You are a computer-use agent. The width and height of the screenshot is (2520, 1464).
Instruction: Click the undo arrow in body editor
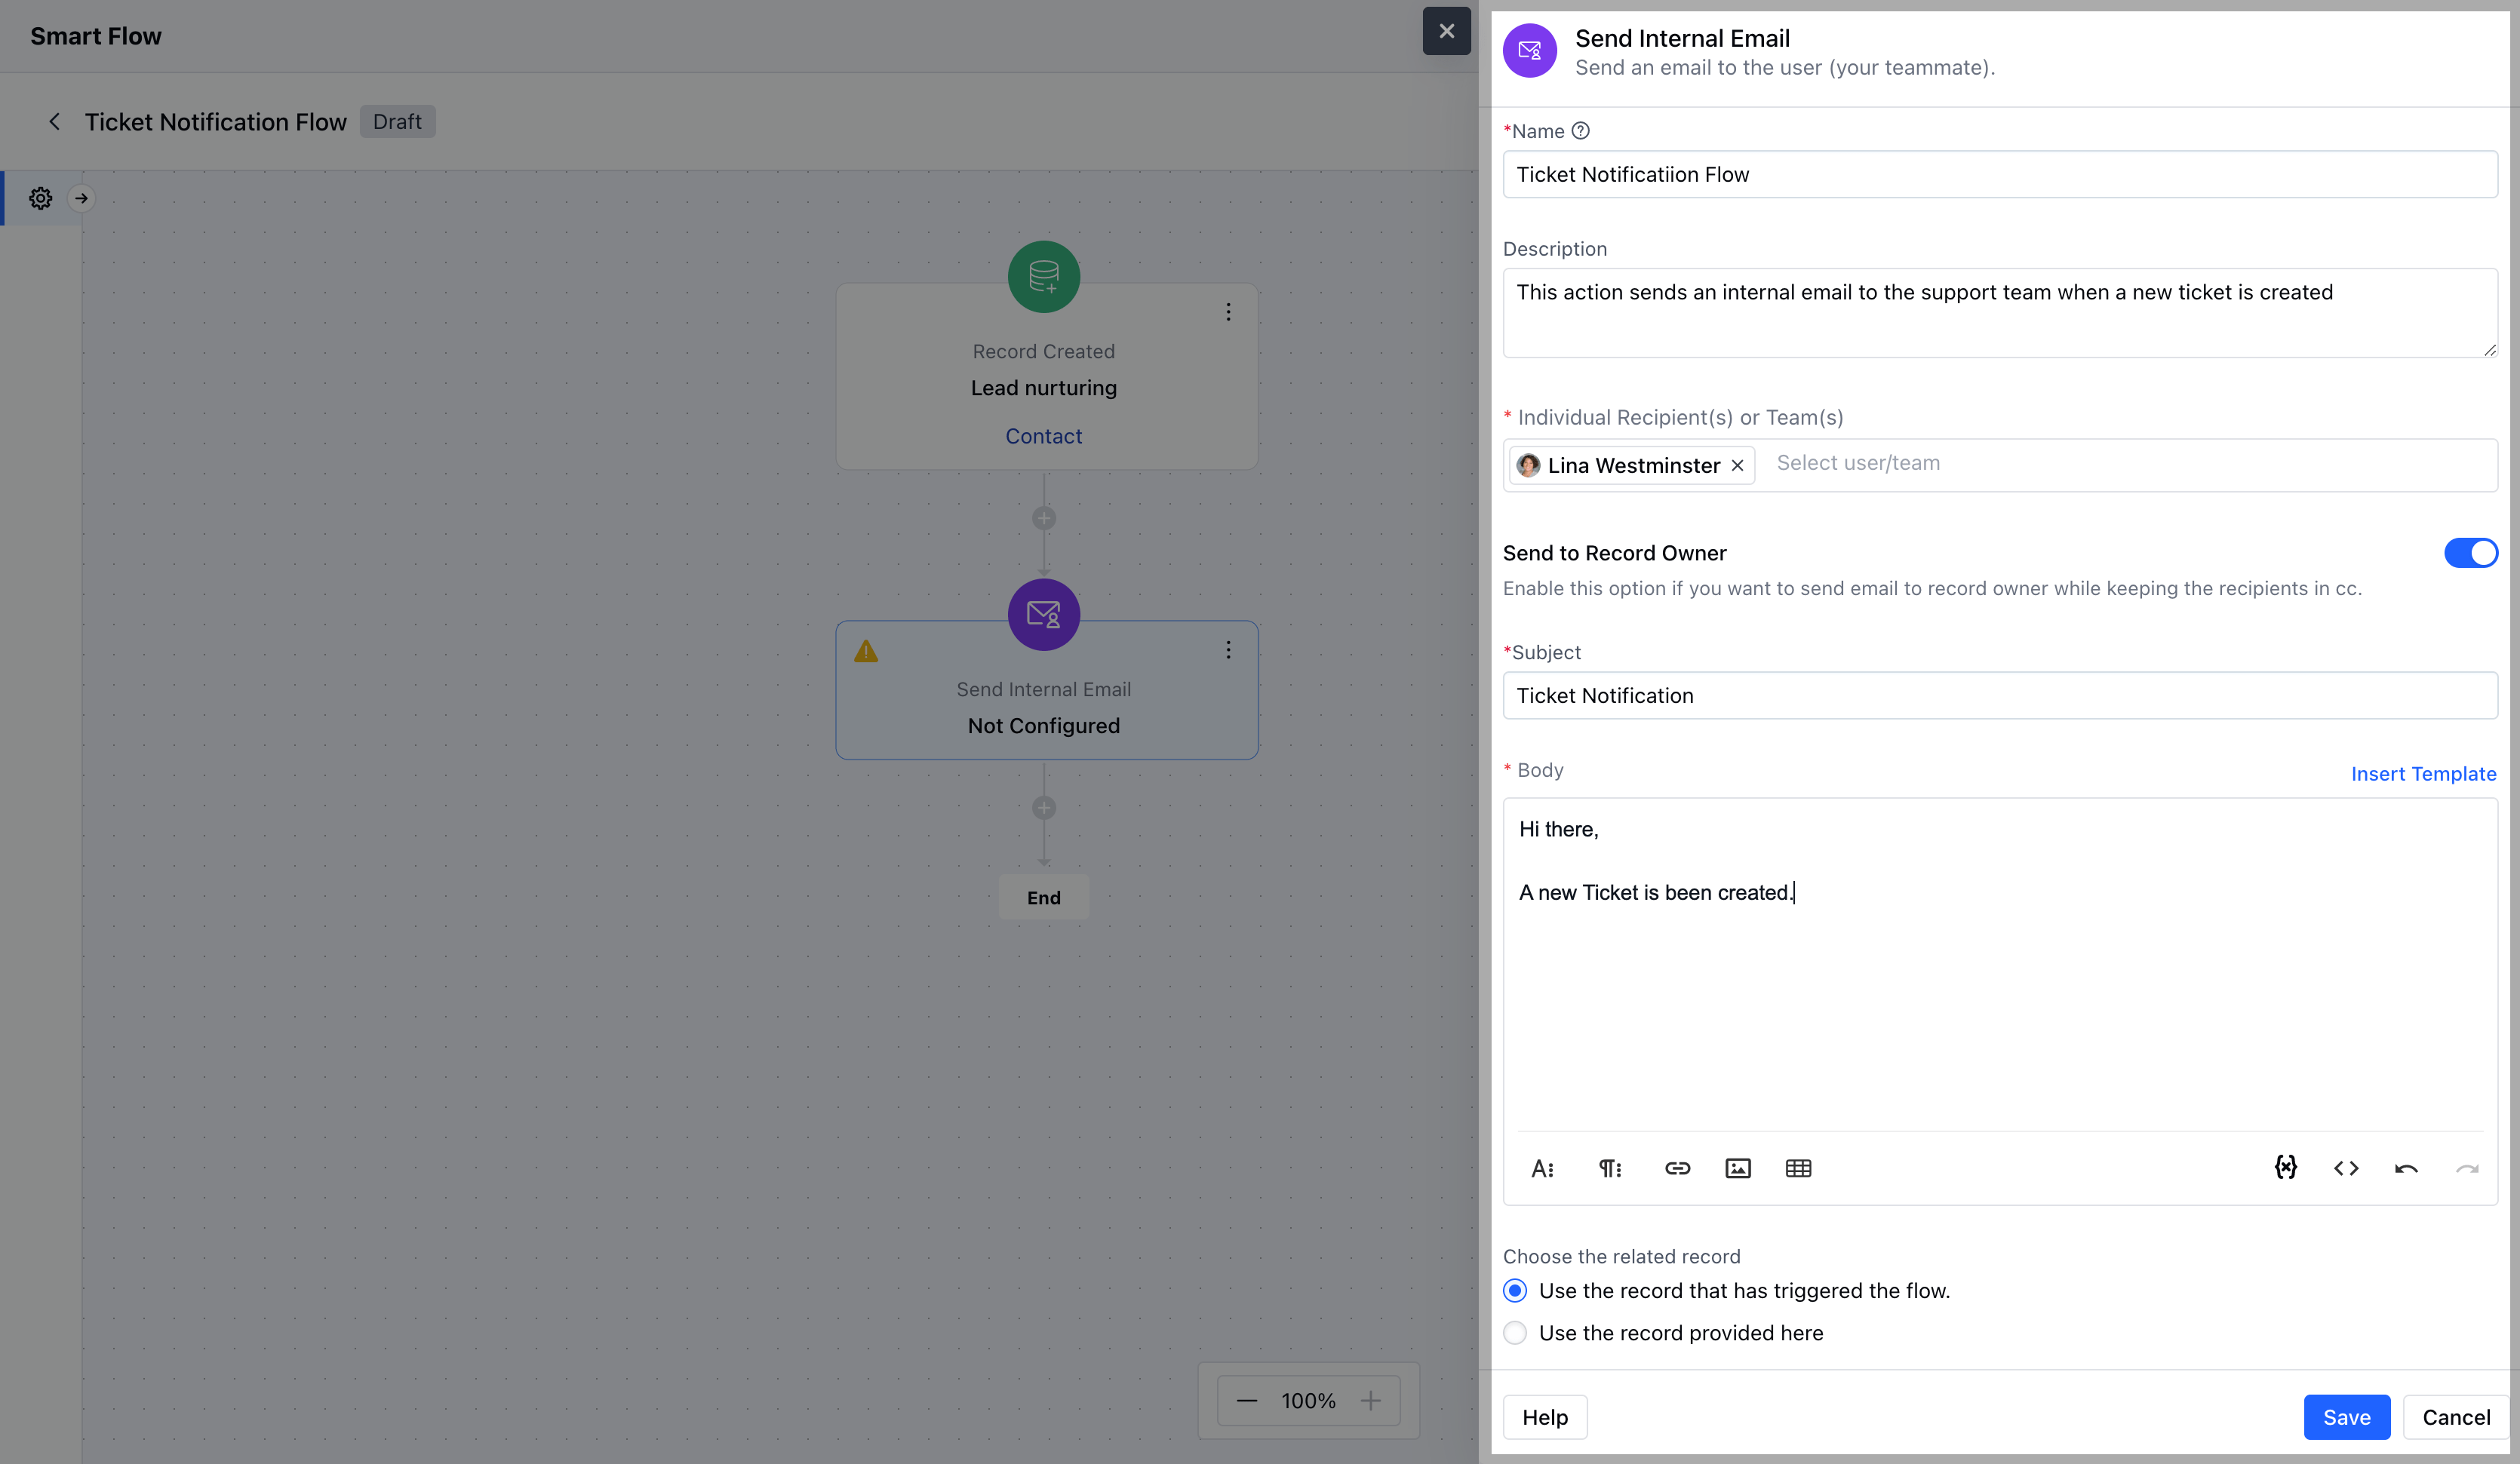click(2406, 1168)
